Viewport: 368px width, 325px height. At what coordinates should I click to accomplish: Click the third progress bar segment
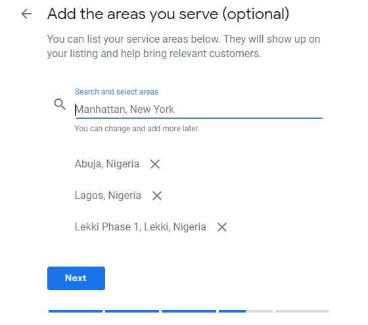189,311
